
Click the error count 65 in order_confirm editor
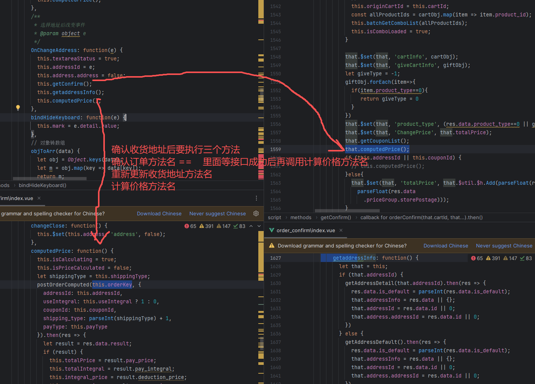477,258
